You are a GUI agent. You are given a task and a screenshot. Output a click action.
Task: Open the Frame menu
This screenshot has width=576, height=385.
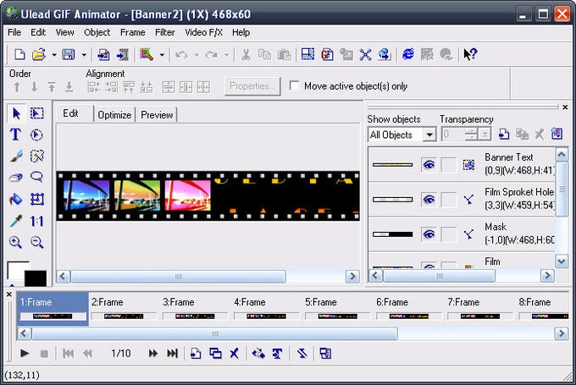coord(133,32)
